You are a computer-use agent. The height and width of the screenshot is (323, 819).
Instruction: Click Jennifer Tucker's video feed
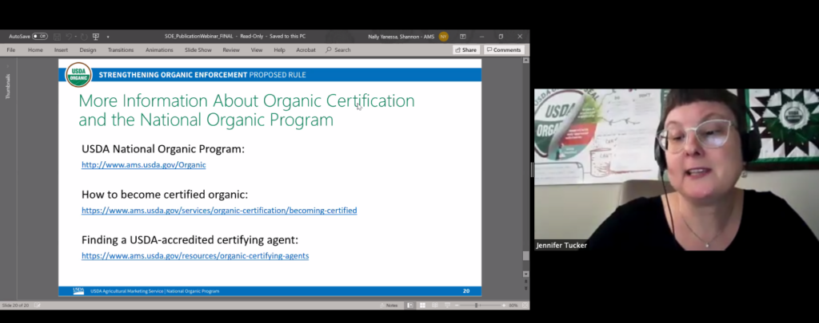click(x=677, y=170)
